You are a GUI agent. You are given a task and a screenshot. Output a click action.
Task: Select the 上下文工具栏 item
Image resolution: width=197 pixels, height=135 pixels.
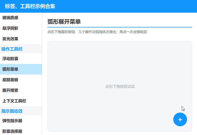[21, 101]
